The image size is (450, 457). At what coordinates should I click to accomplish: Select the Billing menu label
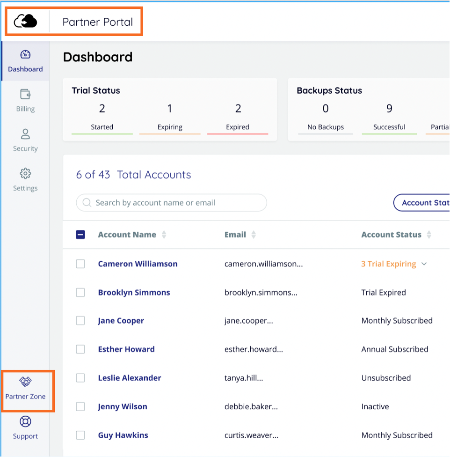[x=25, y=109]
